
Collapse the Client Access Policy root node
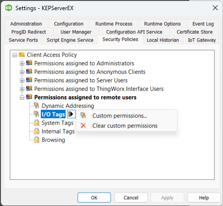15,55
